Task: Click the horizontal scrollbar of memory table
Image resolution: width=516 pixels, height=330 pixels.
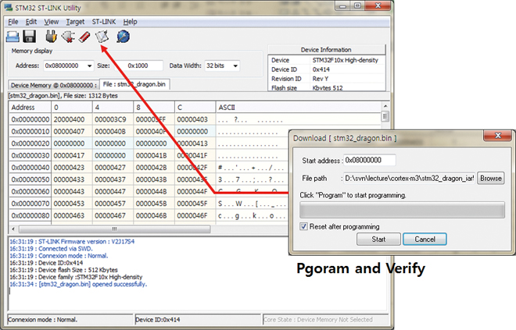Action: pos(114,229)
